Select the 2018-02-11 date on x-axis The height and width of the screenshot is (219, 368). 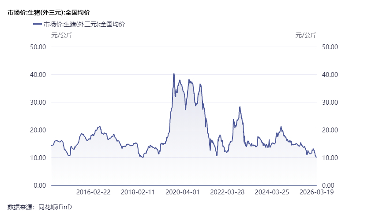138,192
